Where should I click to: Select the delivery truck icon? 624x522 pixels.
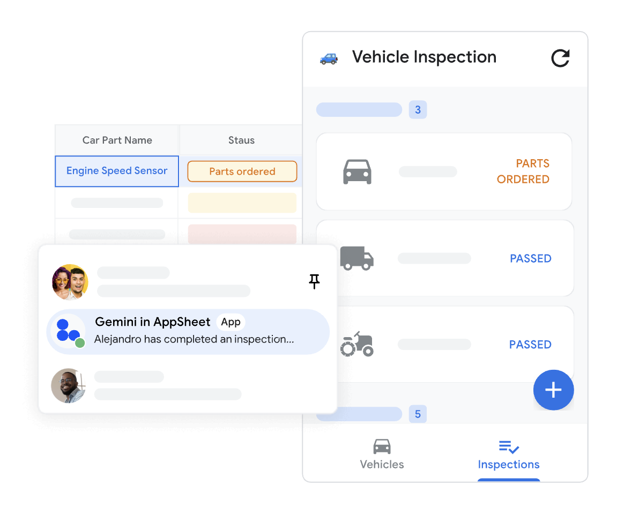pos(356,258)
